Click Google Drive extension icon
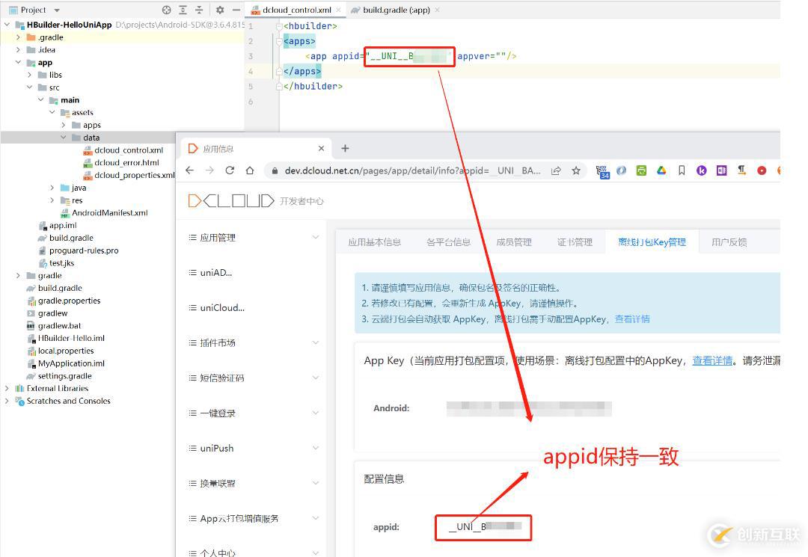Image resolution: width=808 pixels, height=557 pixels. pos(661,170)
